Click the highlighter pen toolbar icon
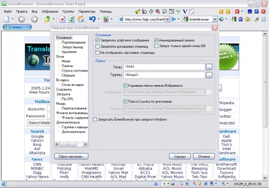The width and height of the screenshot is (269, 188). (x=256, y=19)
